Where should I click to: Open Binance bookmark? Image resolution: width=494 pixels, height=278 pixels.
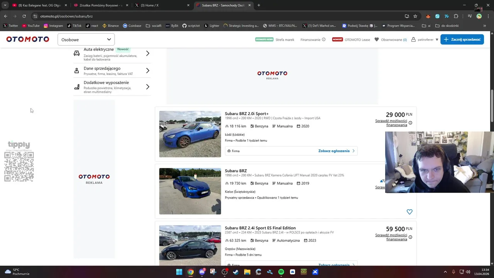(x=110, y=26)
